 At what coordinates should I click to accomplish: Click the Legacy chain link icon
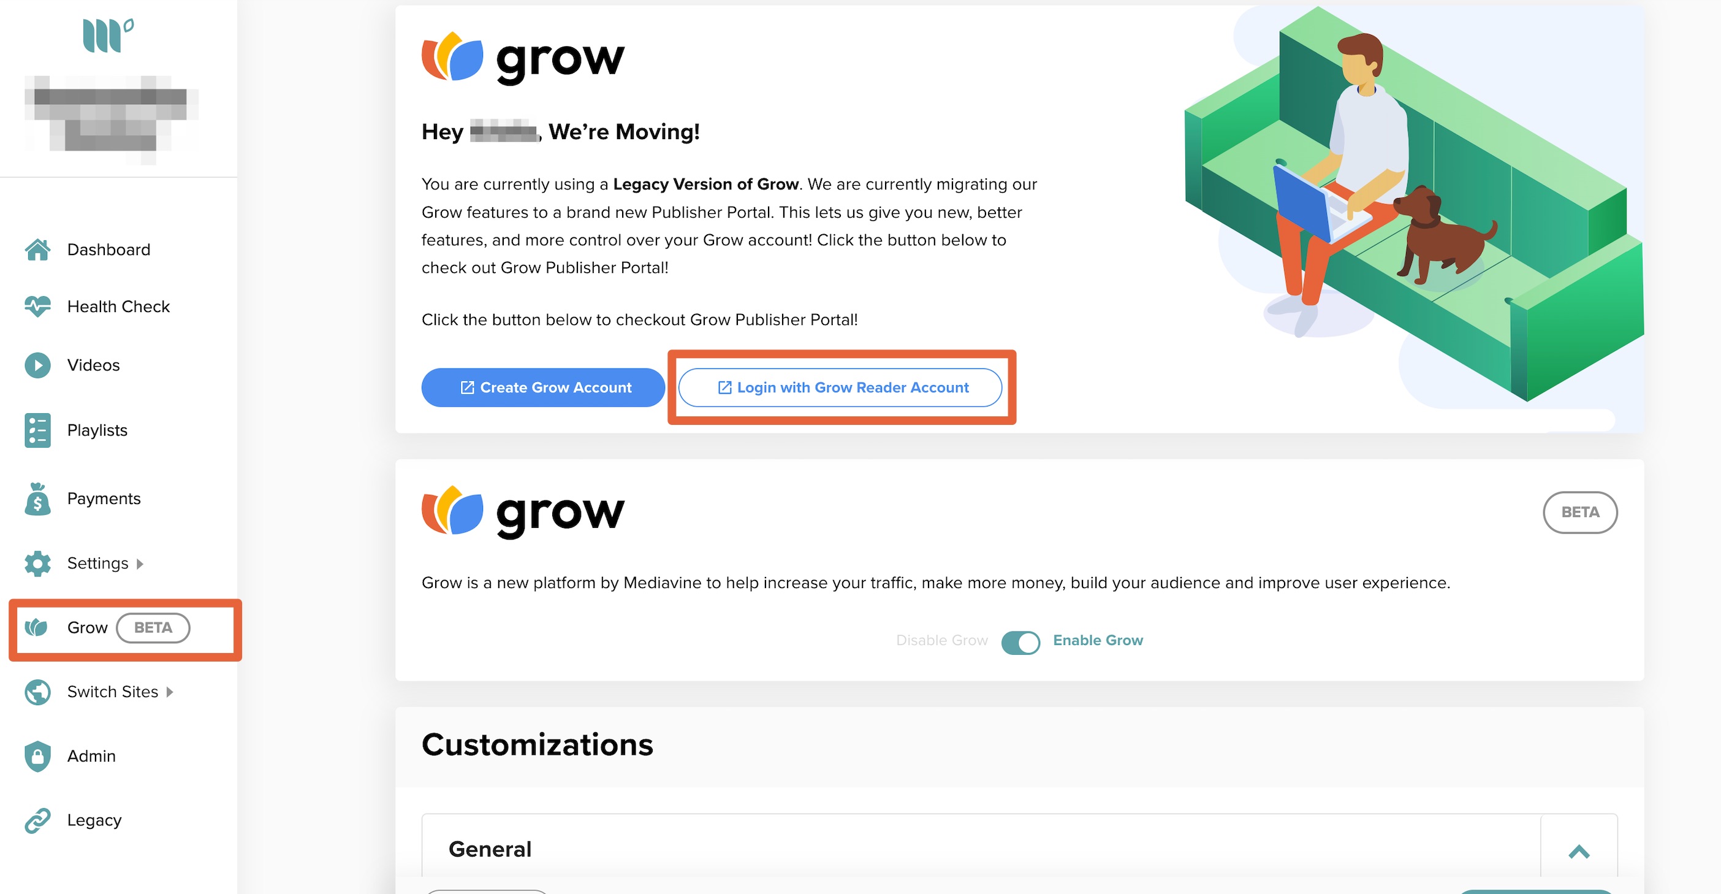click(x=37, y=820)
